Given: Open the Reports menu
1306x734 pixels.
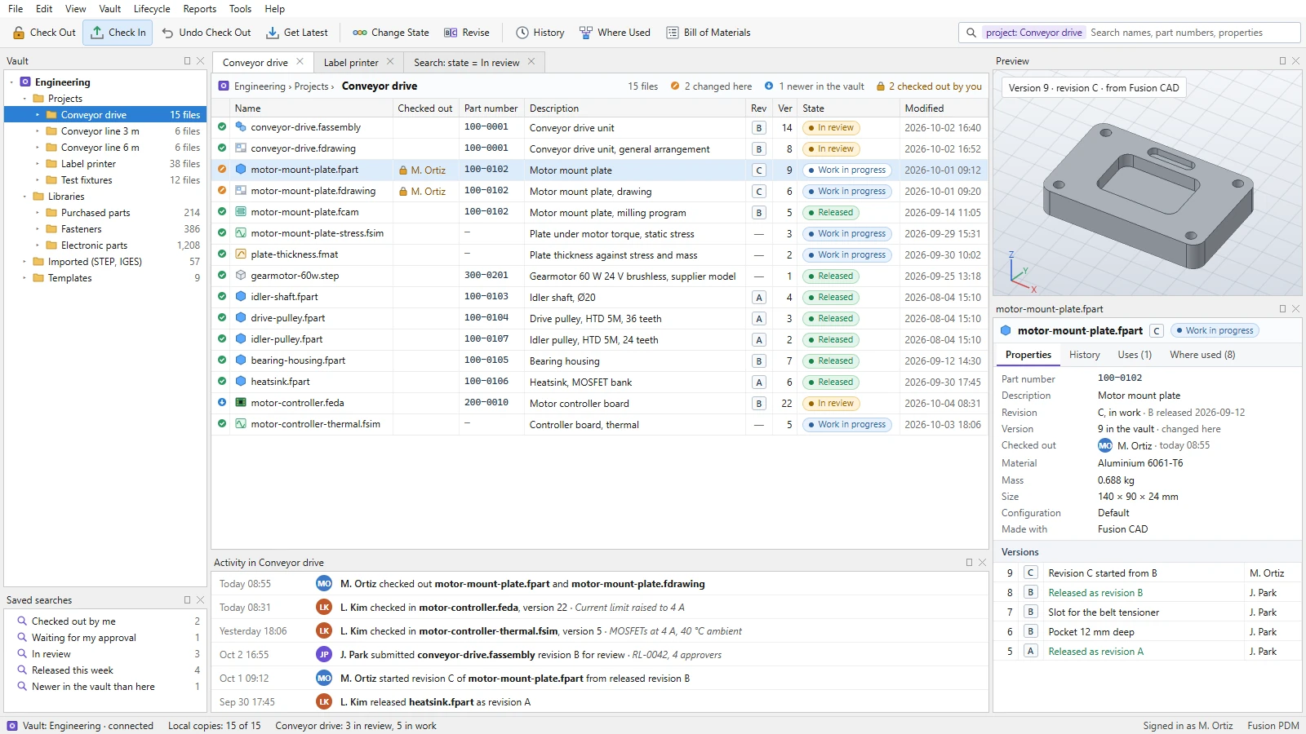Looking at the screenshot, I should coord(200,9).
